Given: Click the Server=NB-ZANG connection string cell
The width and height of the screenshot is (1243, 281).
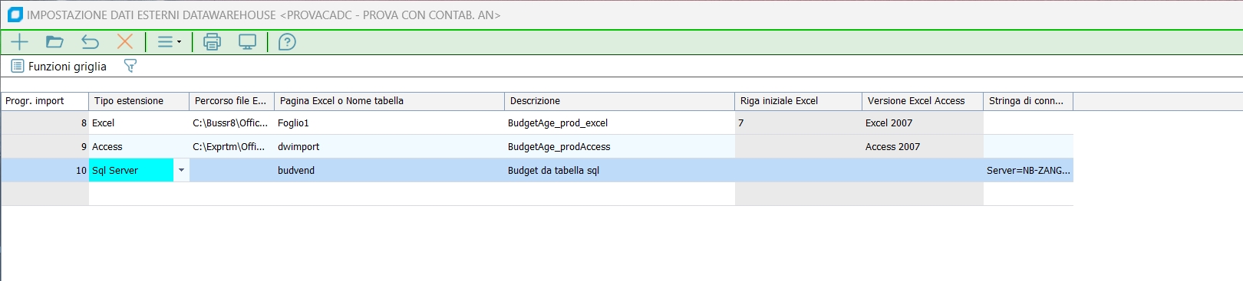Looking at the screenshot, I should 1028,170.
